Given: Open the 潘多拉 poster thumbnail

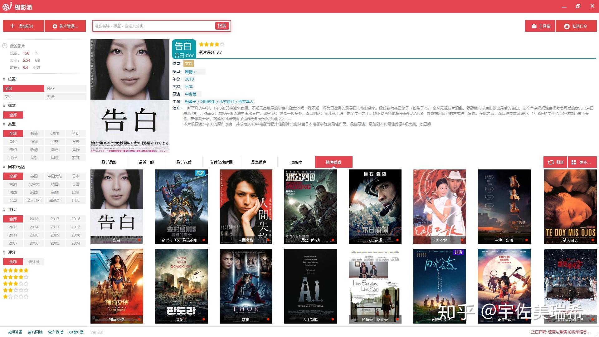Looking at the screenshot, I should 181,286.
